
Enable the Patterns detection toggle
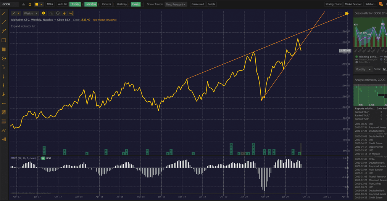click(106, 4)
